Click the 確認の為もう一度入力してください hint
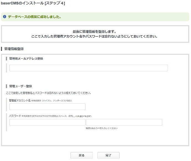The height and width of the screenshot is (161, 191). click(102, 128)
